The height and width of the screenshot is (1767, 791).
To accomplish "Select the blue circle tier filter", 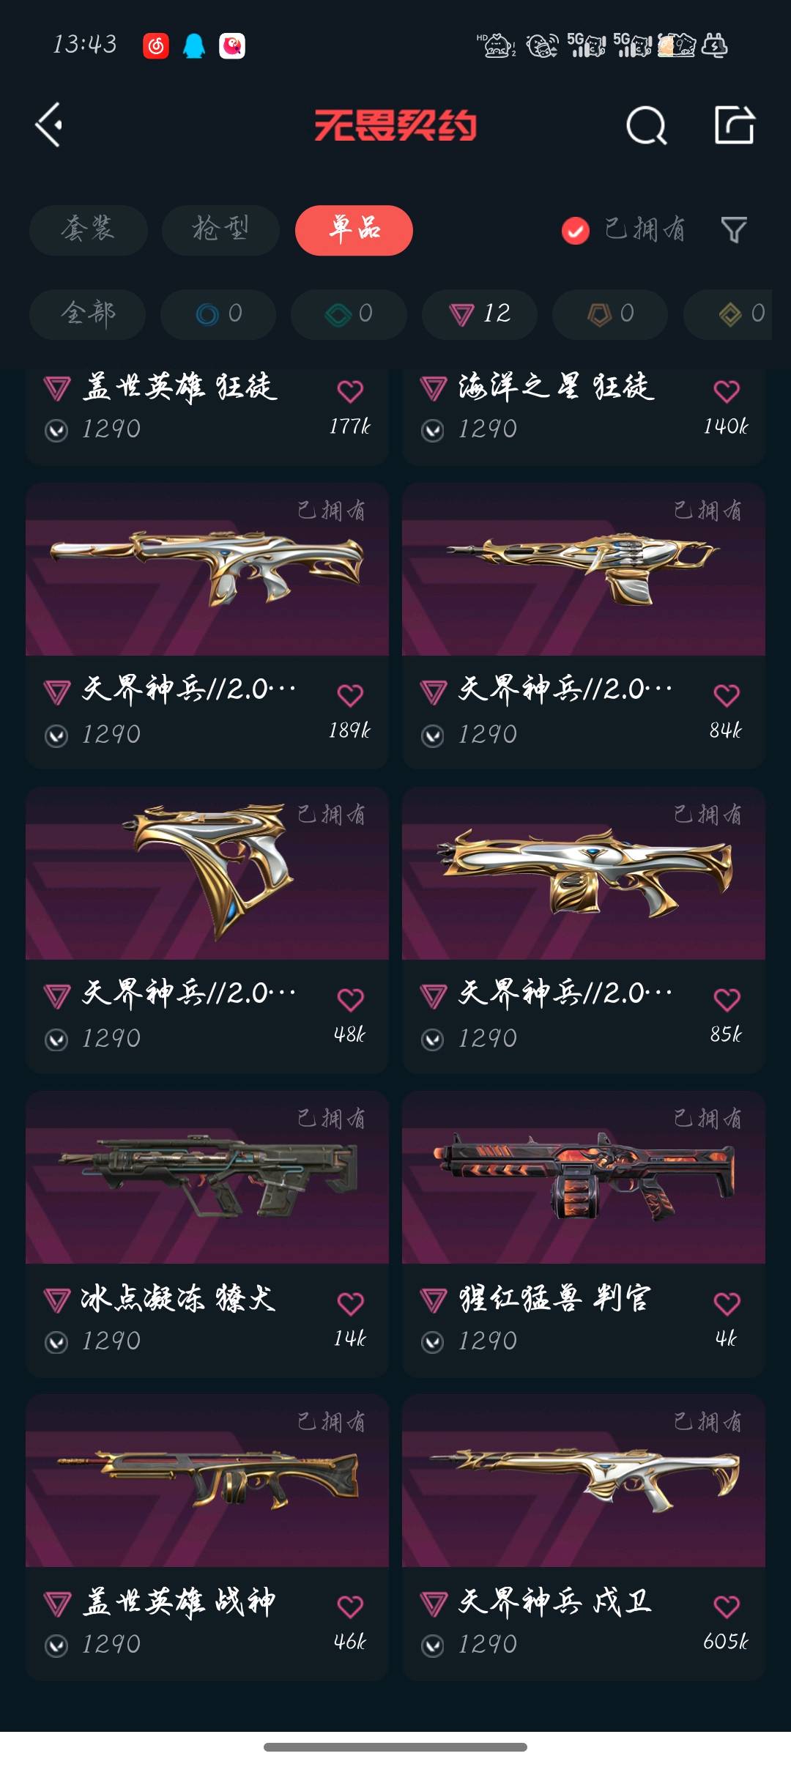I will click(218, 314).
